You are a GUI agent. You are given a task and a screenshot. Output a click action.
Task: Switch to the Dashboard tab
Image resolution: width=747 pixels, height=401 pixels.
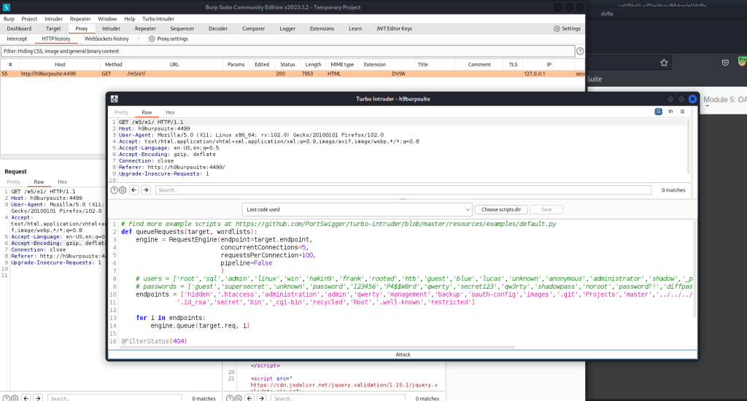[x=19, y=28]
